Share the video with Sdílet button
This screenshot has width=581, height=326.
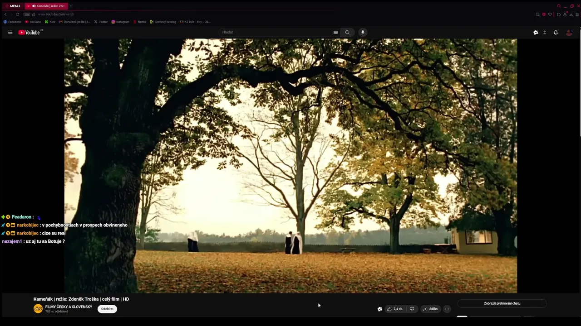tap(430, 309)
